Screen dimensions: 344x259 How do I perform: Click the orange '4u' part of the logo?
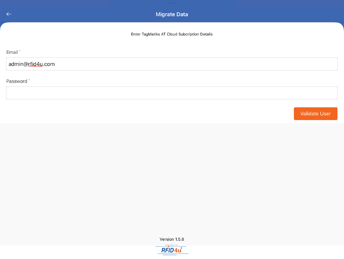(178, 250)
